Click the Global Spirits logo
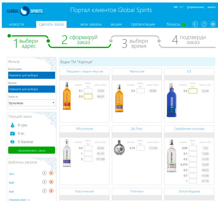Image resolution: width=218 pixels, height=208 pixels. [24, 11]
